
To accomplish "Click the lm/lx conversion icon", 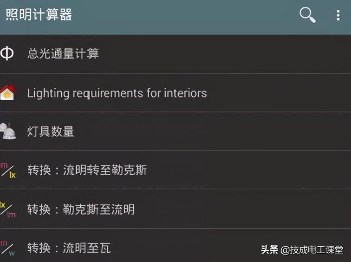I will [x=7, y=170].
